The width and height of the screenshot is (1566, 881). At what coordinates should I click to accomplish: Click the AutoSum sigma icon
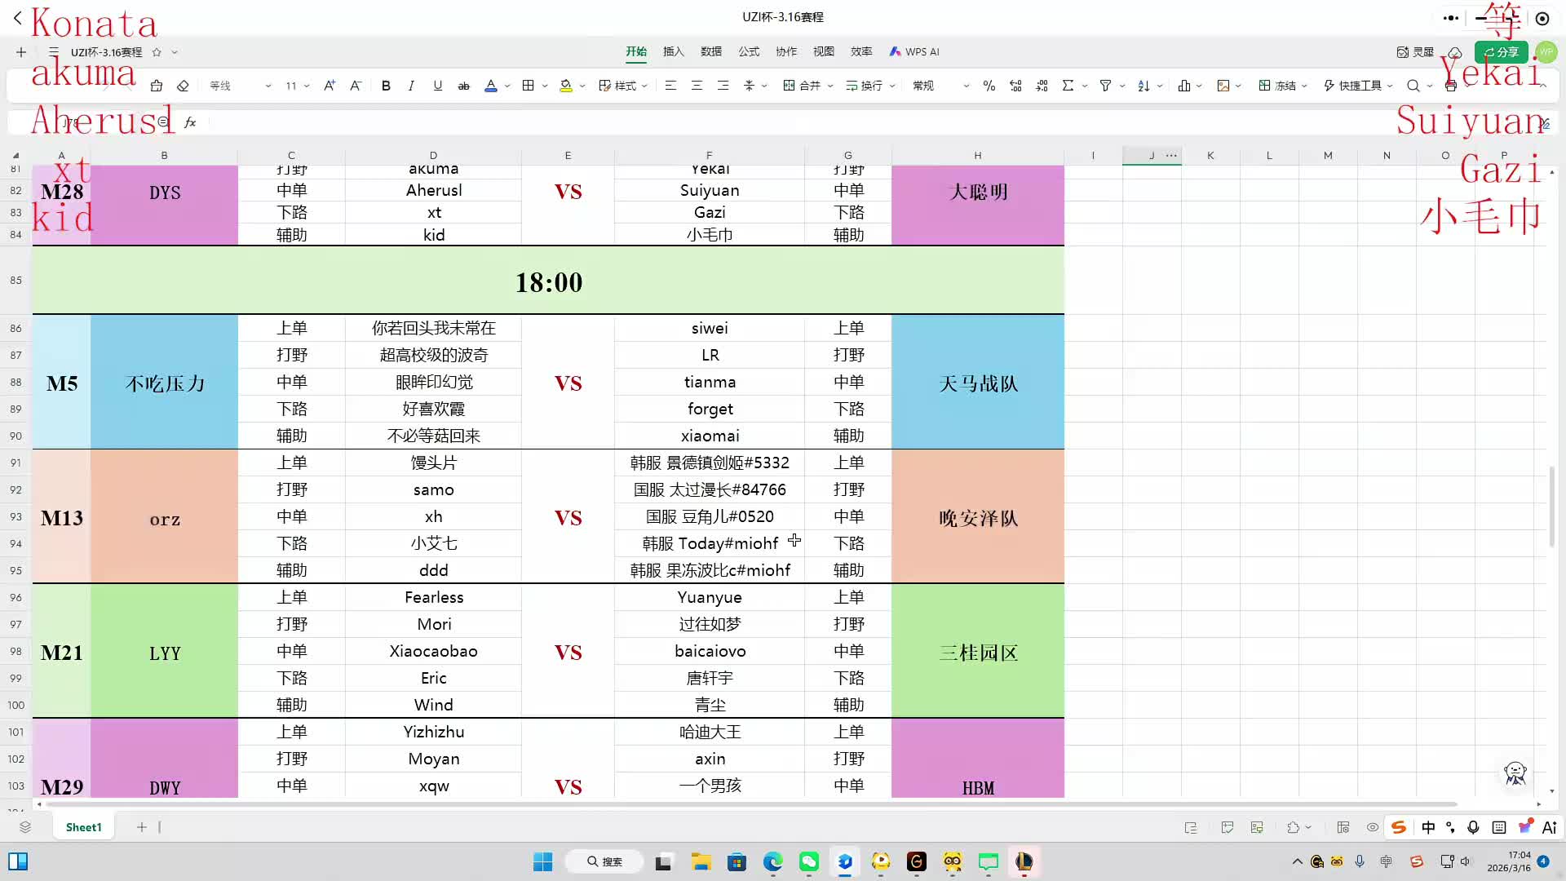1067,86
